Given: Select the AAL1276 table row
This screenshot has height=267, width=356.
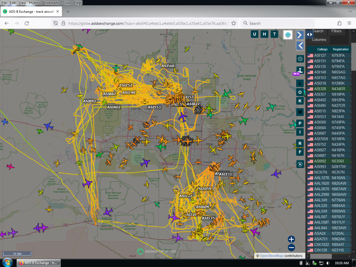Looking at the screenshot, I should click(329, 178).
